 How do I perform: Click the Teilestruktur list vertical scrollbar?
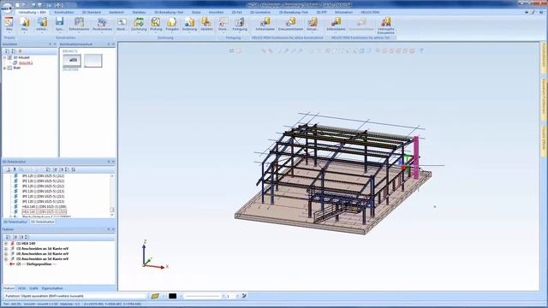[112, 195]
